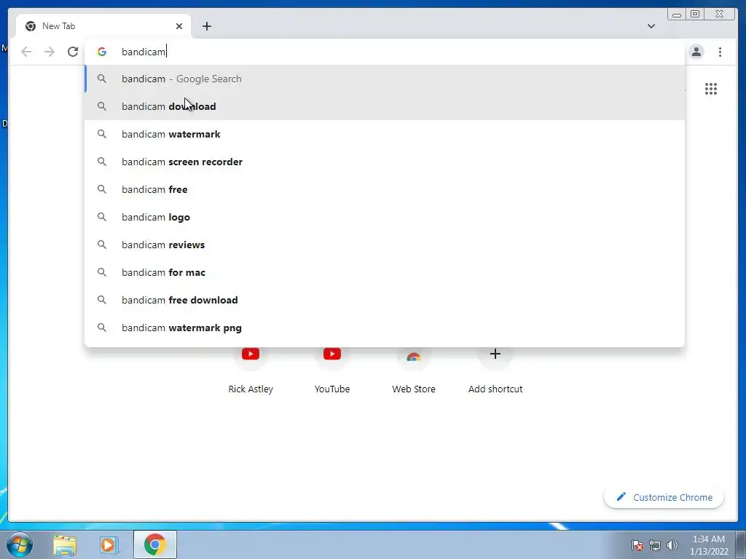Select the New Tab tab
Screen dimensions: 746x559
(103, 26)
